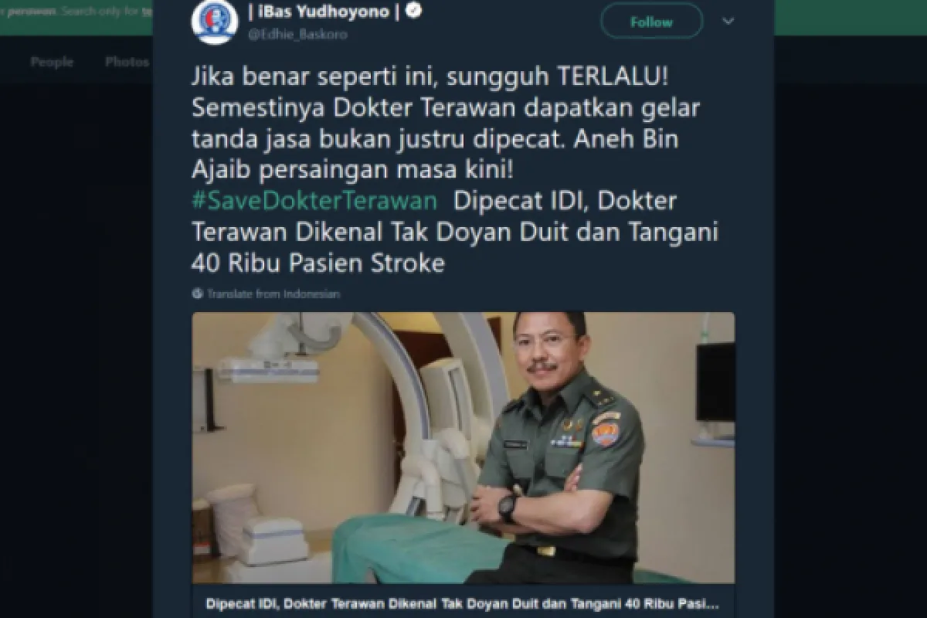Click the verified badge icon

pos(414,10)
